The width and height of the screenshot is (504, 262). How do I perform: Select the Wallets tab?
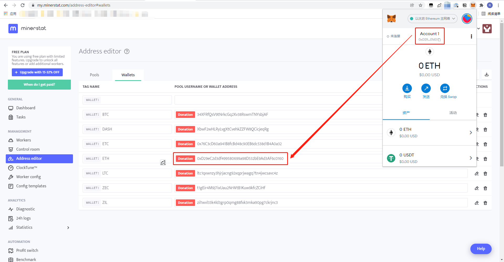pyautogui.click(x=128, y=75)
